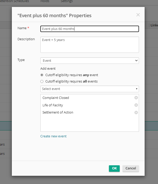Click the Cancel button
The height and width of the screenshot is (184, 158).
tap(131, 168)
